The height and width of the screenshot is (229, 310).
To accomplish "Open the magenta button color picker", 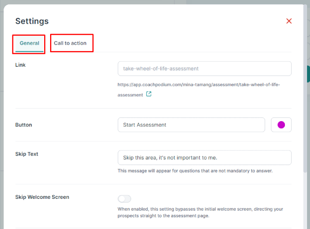I will [281, 125].
